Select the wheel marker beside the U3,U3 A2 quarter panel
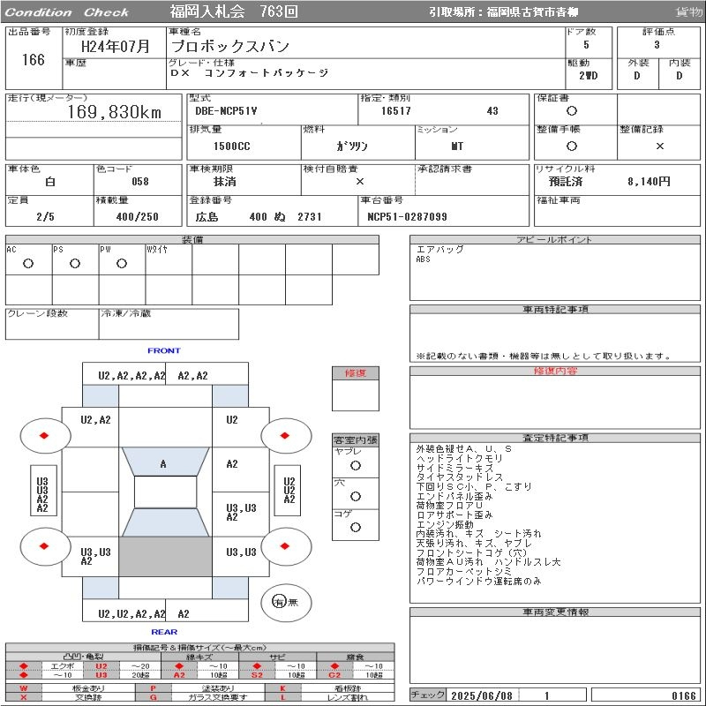This screenshot has height=706, width=706. pyautogui.click(x=45, y=546)
